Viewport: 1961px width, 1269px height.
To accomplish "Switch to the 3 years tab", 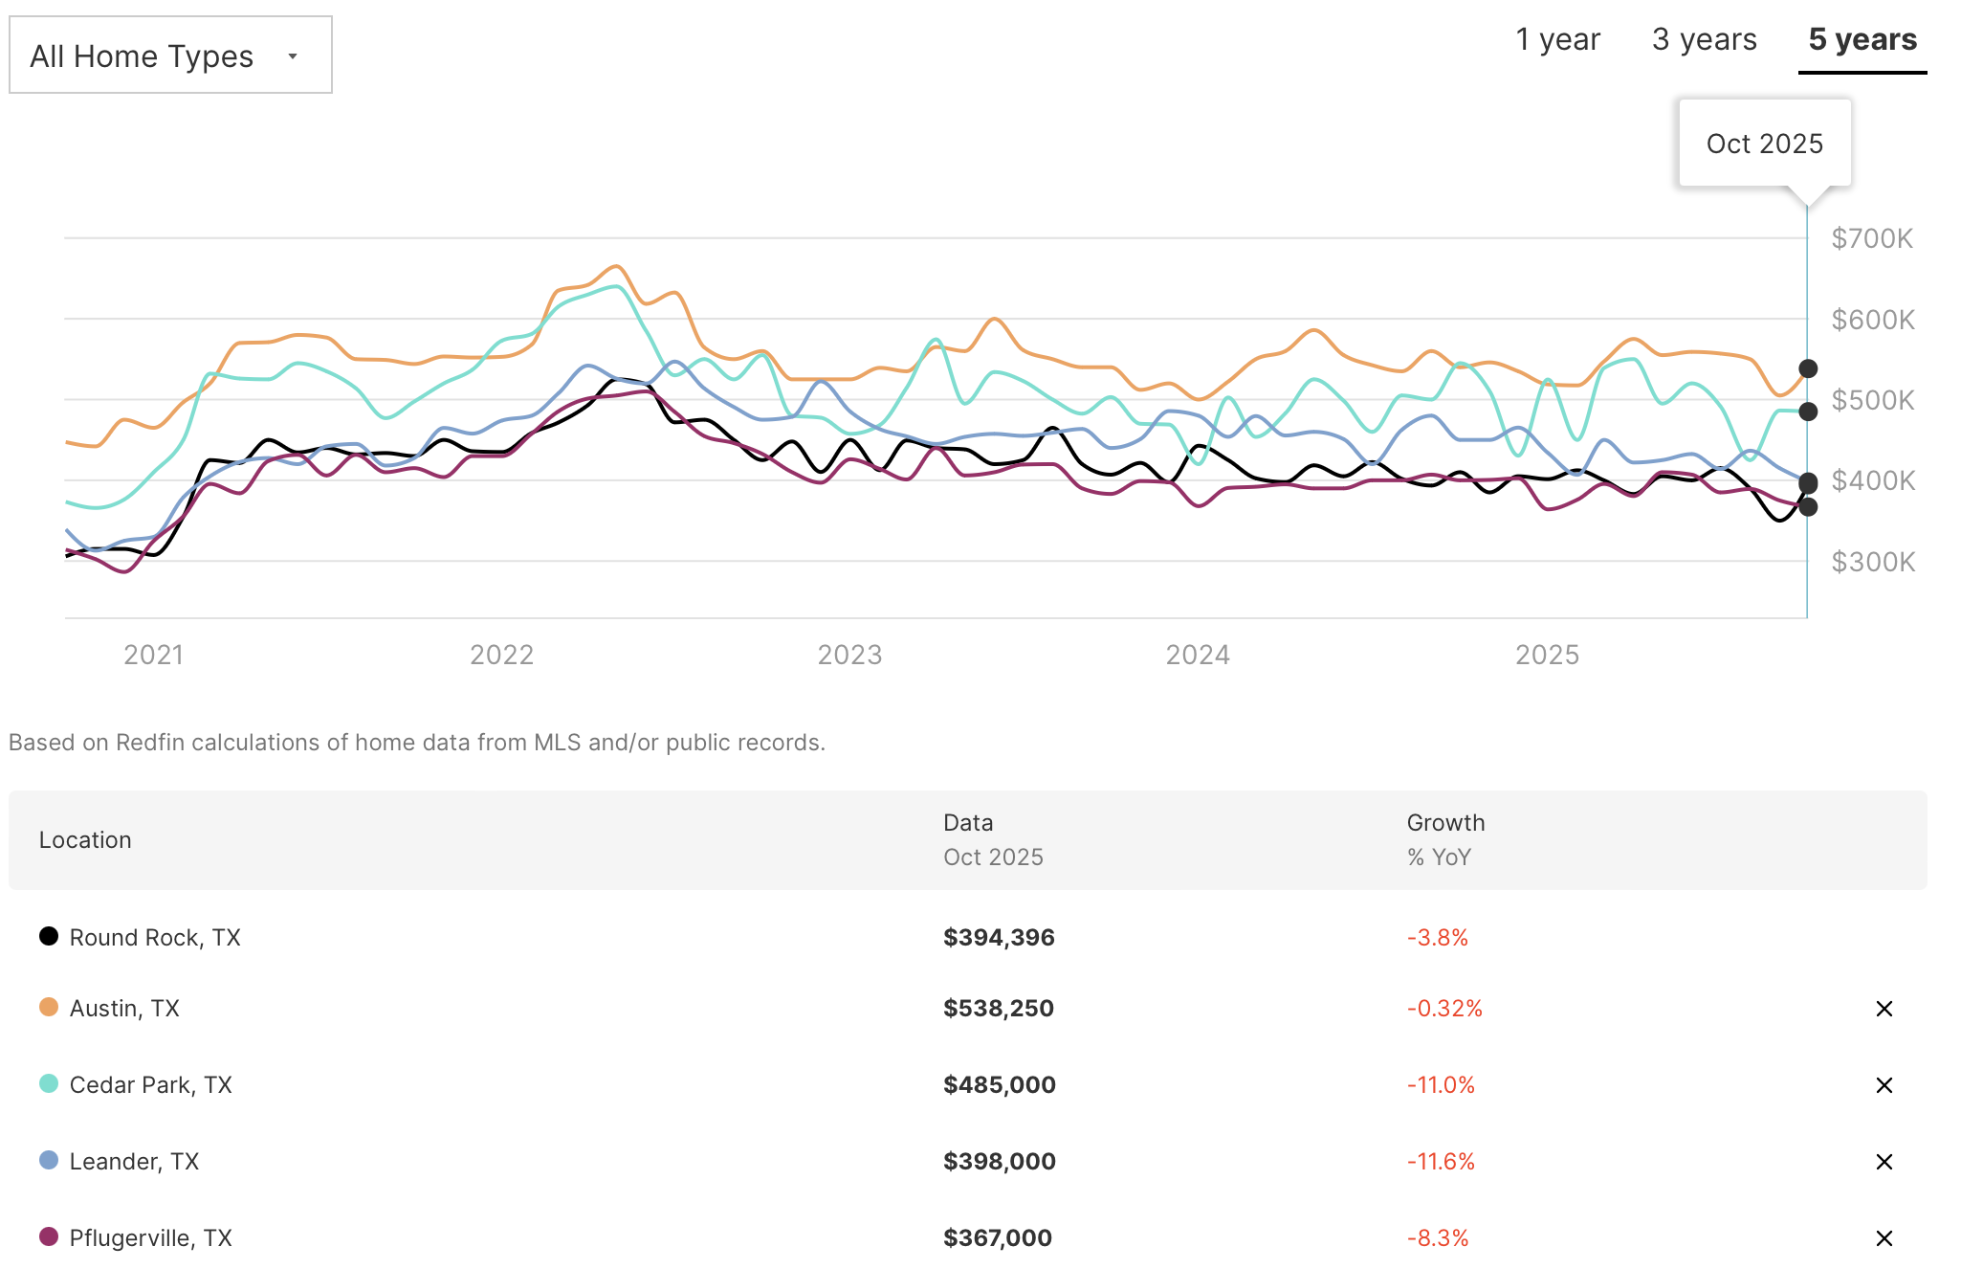I will pos(1704,39).
